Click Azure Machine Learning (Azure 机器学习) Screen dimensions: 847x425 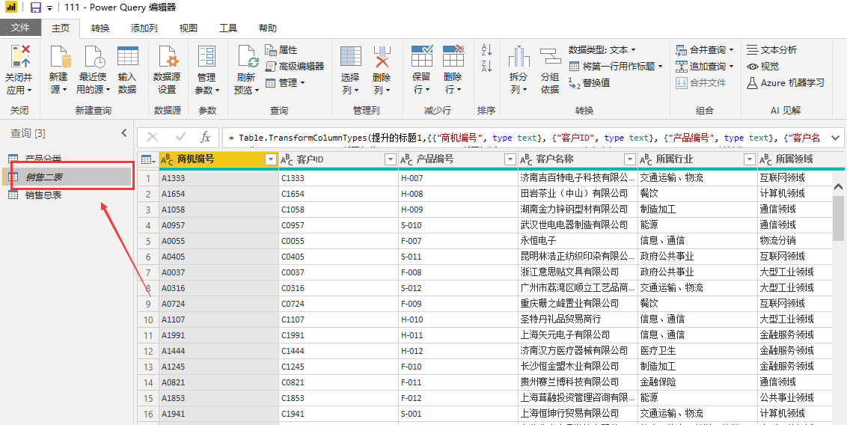pos(786,82)
